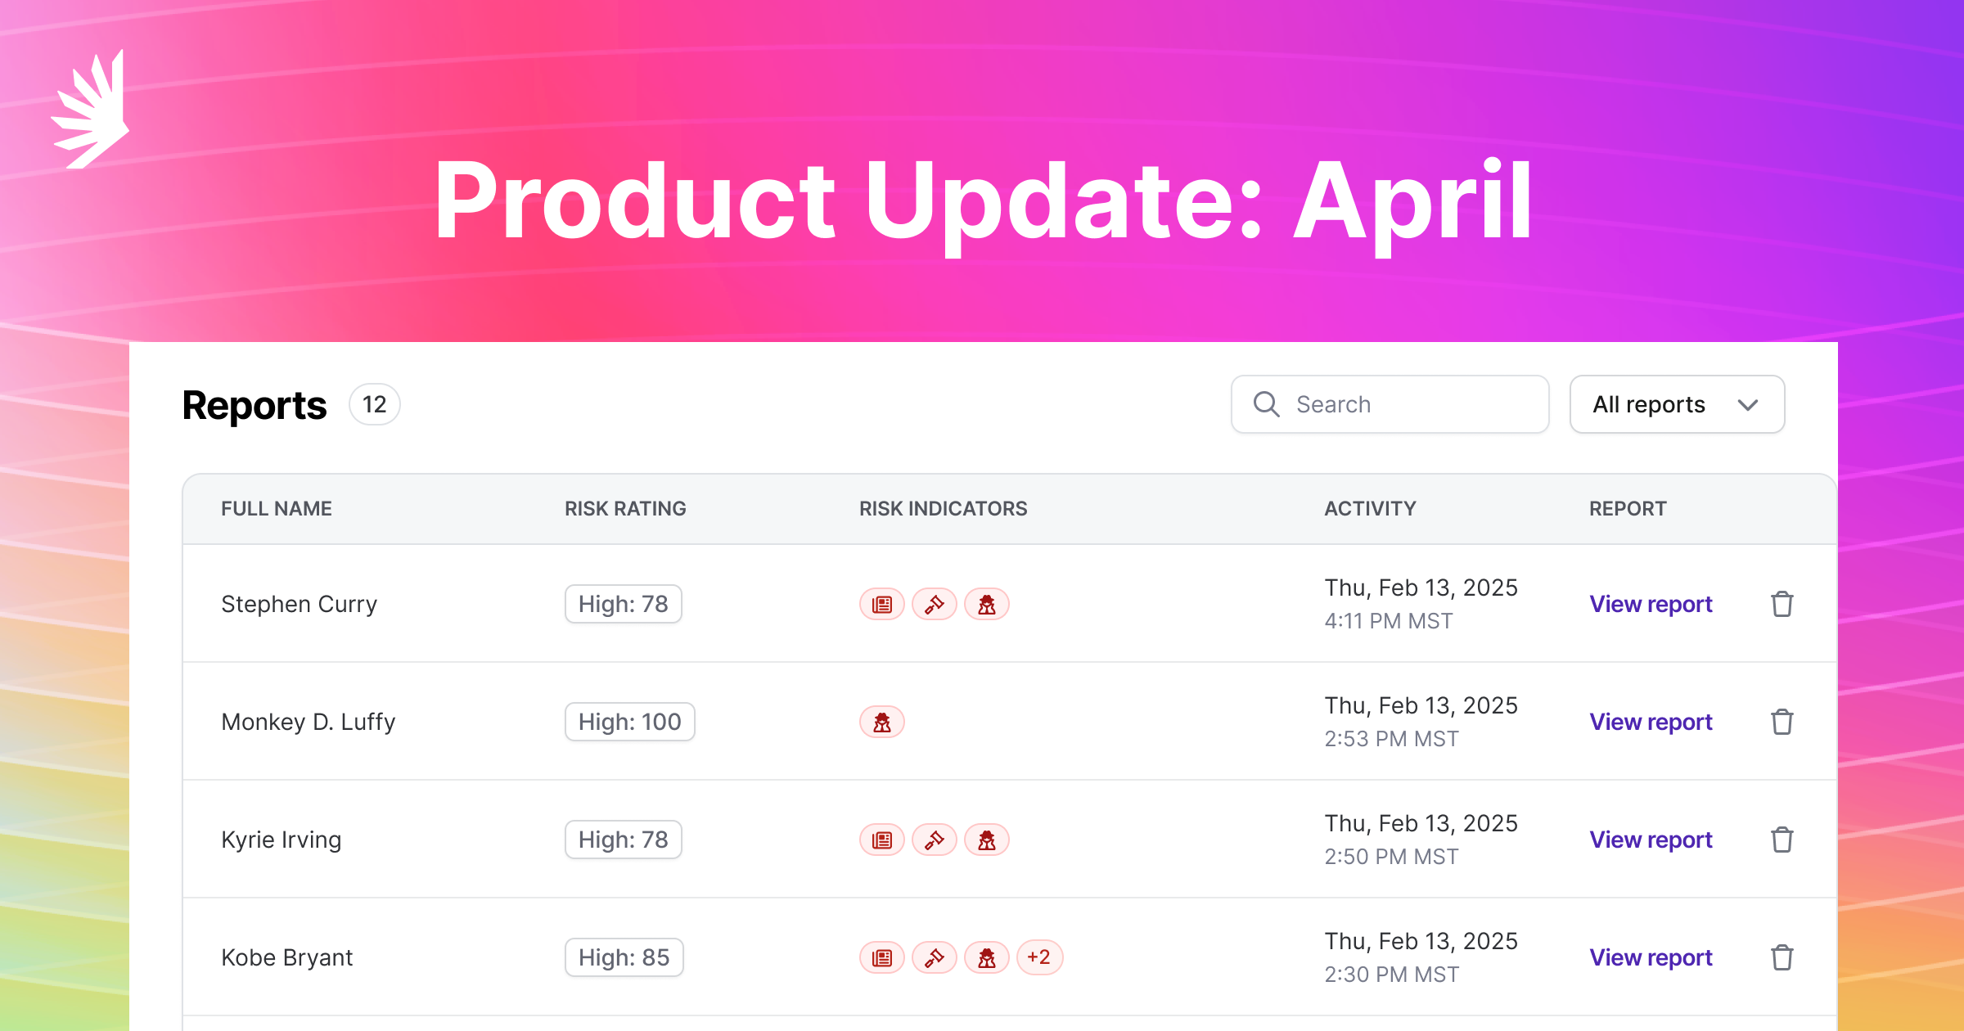Viewport: 1964px width, 1031px height.
Task: Click the High: 100 risk rating badge
Action: (629, 723)
